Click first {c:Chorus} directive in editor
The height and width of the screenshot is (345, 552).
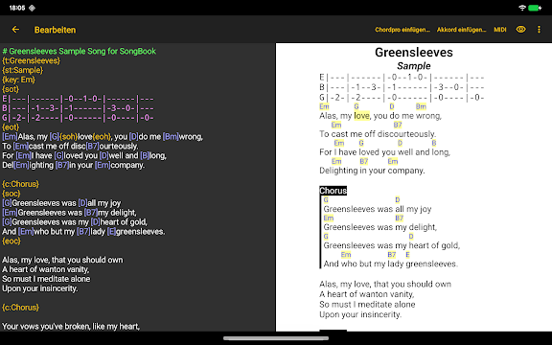tap(20, 184)
